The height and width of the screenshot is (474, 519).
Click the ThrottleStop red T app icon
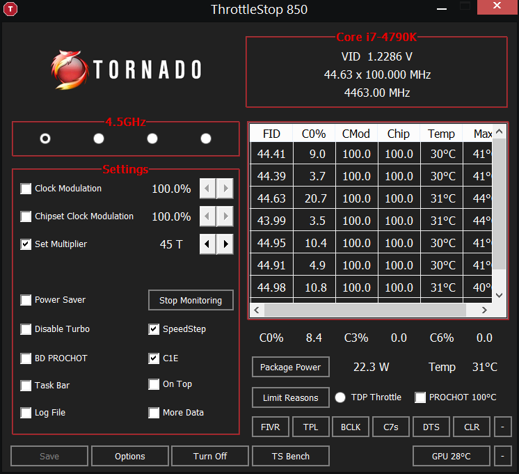tap(10, 9)
